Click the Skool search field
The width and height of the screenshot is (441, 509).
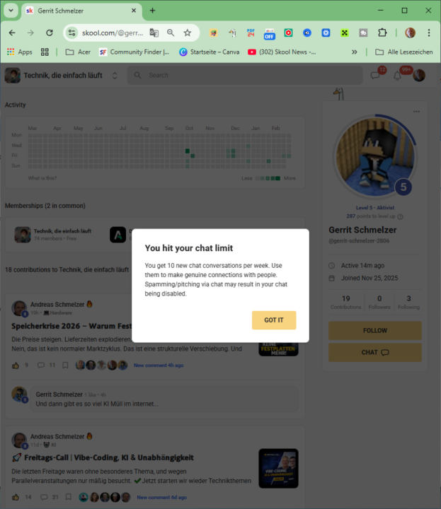245,76
